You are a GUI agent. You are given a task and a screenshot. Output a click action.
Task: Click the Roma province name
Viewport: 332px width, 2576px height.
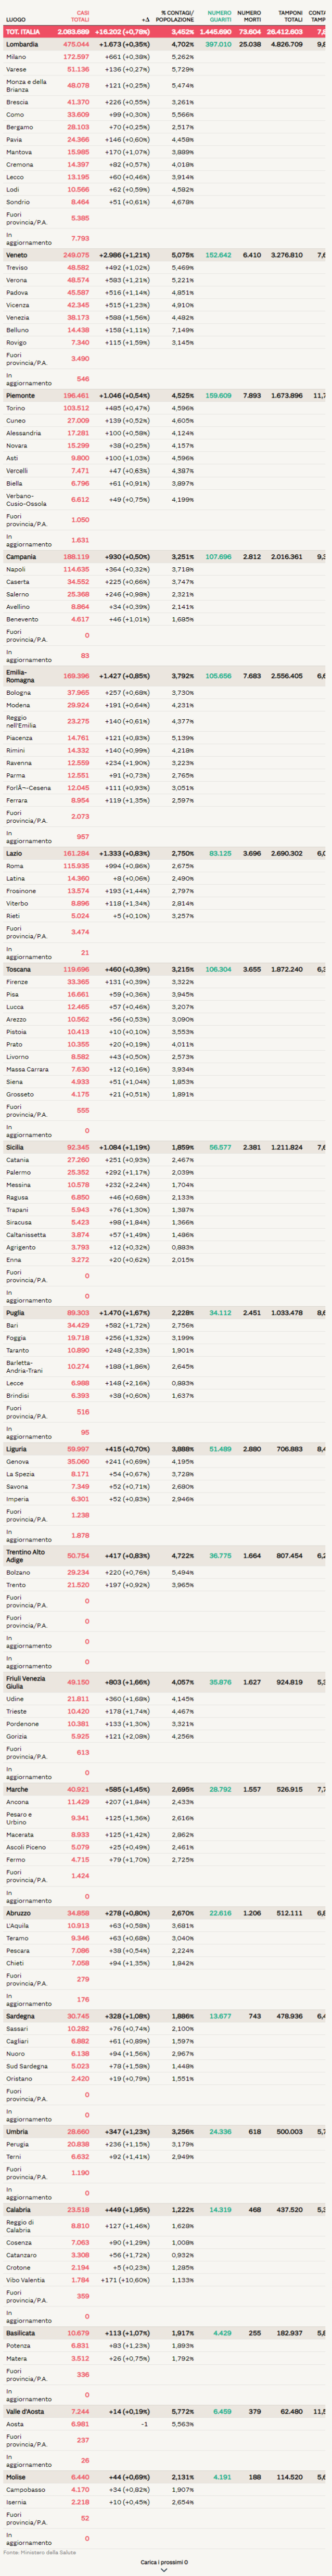14,866
